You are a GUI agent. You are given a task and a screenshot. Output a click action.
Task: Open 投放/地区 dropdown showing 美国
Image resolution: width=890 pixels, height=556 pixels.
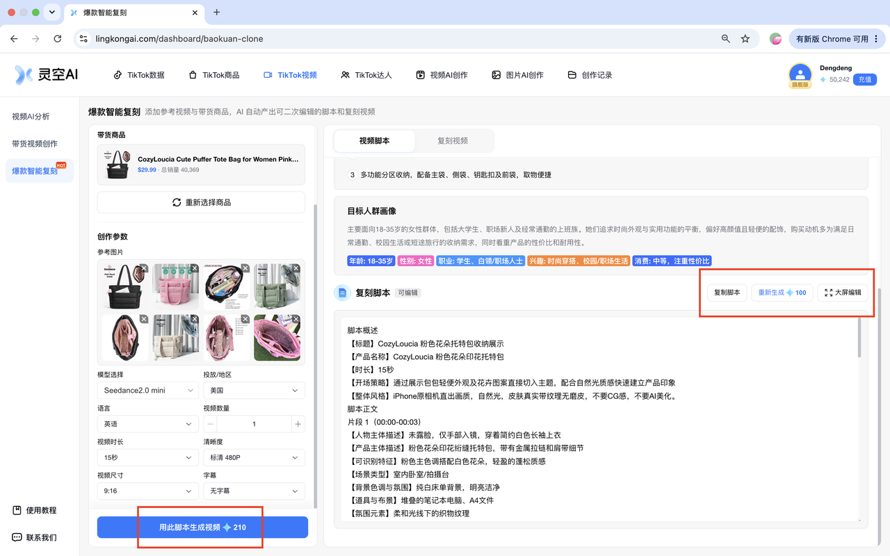pos(254,391)
